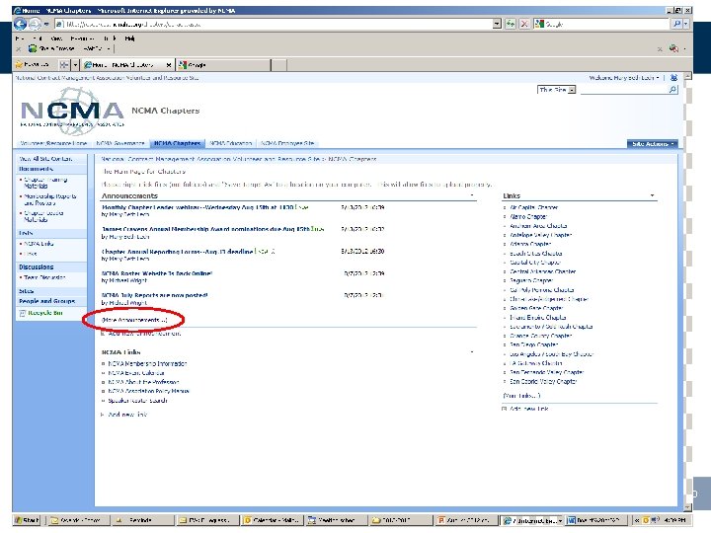Open the Welcome user menu

tap(624, 78)
